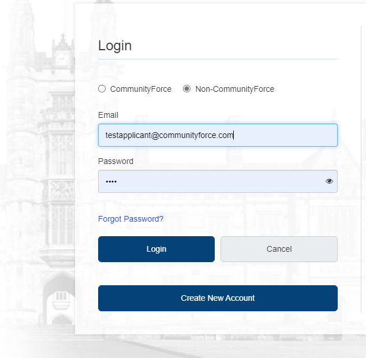Select the Non-CommunityForce radio button
This screenshot has height=358, width=366.
[x=186, y=89]
